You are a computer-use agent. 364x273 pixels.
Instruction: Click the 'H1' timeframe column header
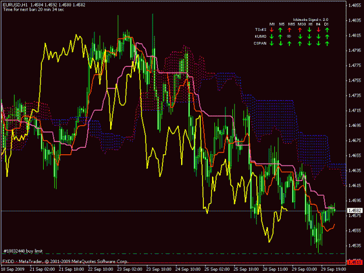[310, 24]
